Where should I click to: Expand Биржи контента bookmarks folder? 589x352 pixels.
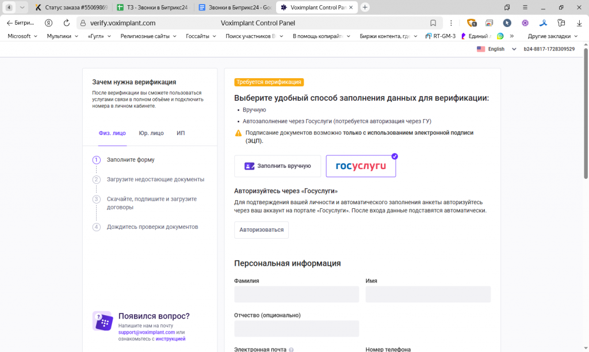coord(388,36)
